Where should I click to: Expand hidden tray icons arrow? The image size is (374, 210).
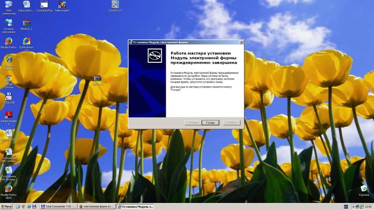coord(353,207)
